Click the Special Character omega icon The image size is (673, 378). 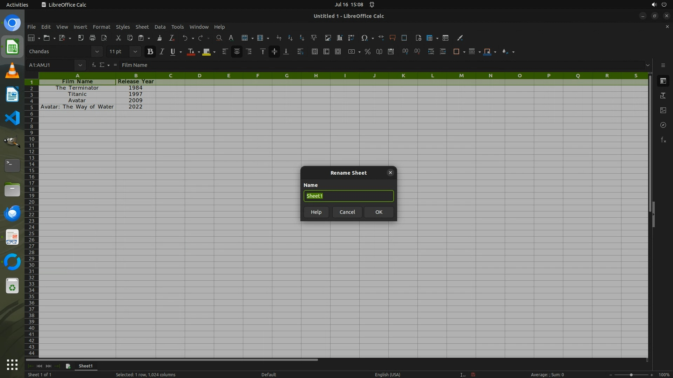click(365, 38)
